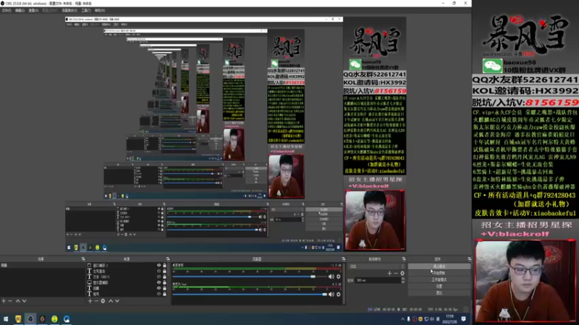
Task: Select the window capture source row
Action: pyautogui.click(x=127, y=265)
